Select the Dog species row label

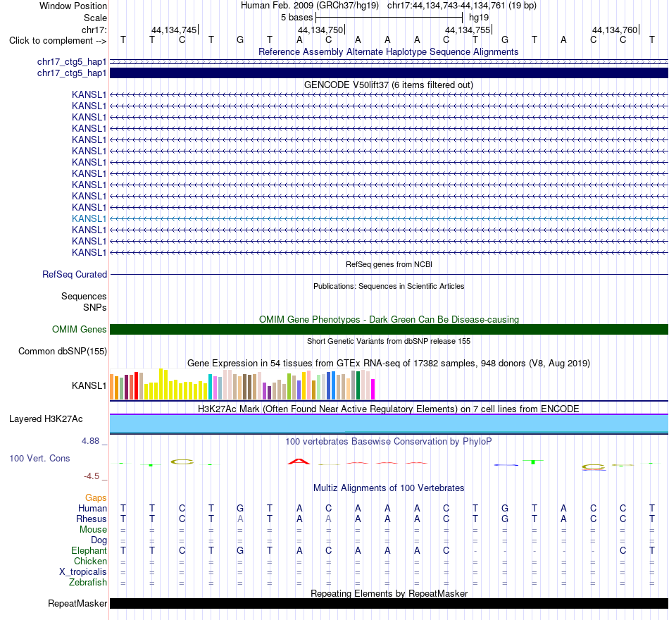click(99, 540)
